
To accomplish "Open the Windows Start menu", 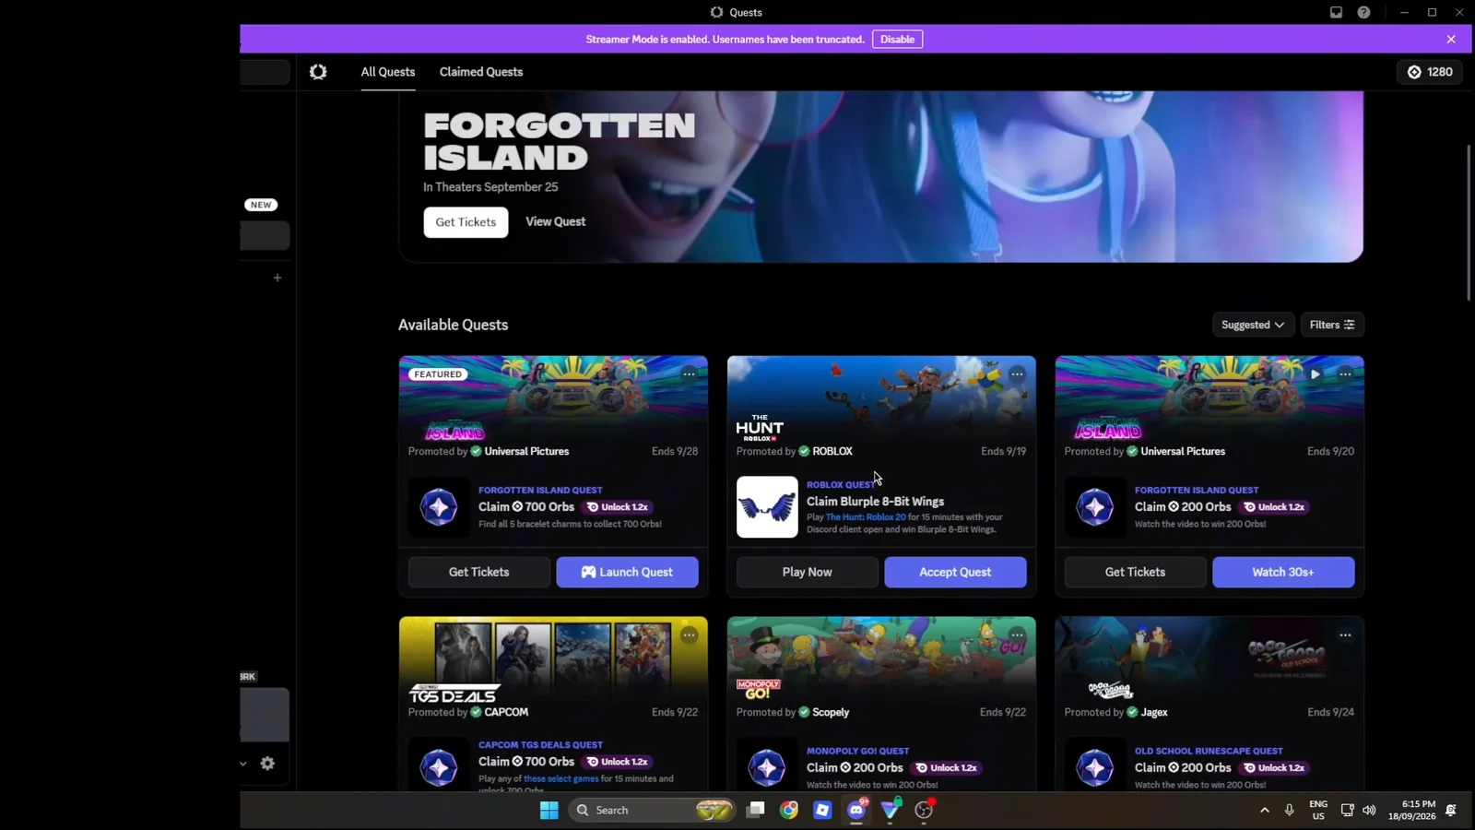I will click(x=549, y=810).
